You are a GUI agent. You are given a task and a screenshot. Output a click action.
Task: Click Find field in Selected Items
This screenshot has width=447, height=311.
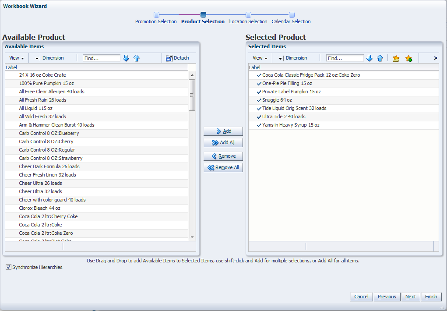[345, 58]
